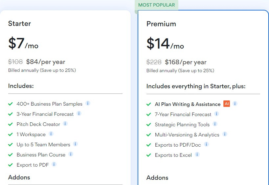The height and width of the screenshot is (185, 269).
Task: Click info icon next to Exports to Excel
Action: [x=197, y=154]
